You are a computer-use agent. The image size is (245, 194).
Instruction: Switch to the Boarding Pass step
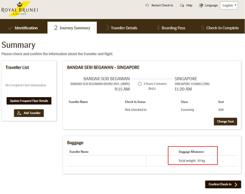click(171, 28)
